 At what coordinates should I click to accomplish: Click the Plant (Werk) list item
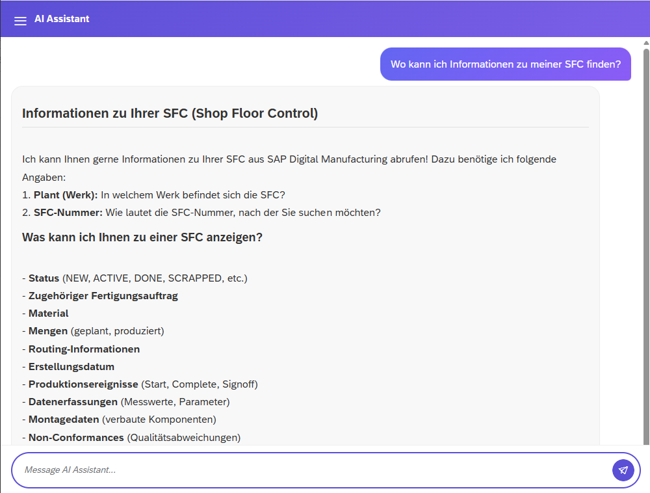(153, 195)
